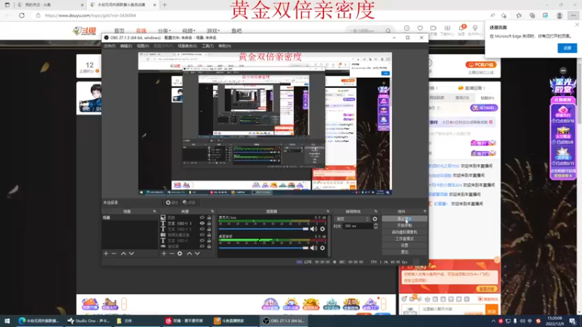
Task: Open OBS 文件(F) menu
Action: pos(110,46)
